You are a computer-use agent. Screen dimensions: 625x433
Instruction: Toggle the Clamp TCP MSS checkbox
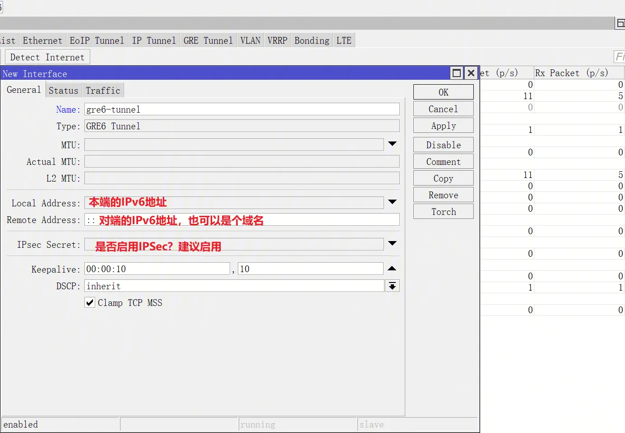[90, 303]
